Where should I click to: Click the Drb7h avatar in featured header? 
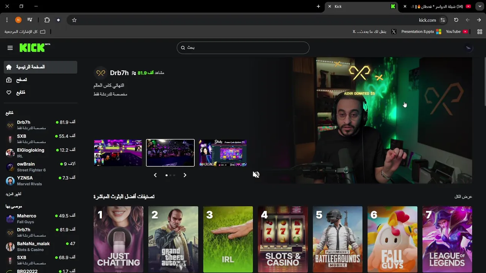[x=101, y=73]
